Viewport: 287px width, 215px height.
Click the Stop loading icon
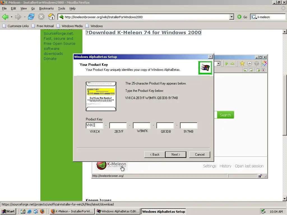[x=41, y=17]
